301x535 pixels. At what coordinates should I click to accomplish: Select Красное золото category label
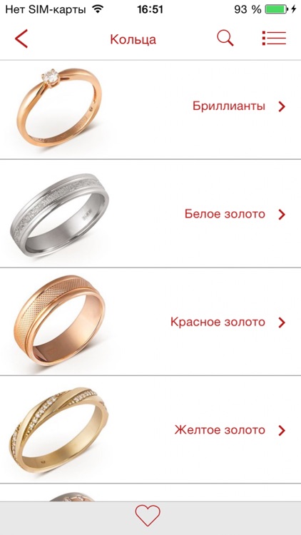tap(218, 322)
